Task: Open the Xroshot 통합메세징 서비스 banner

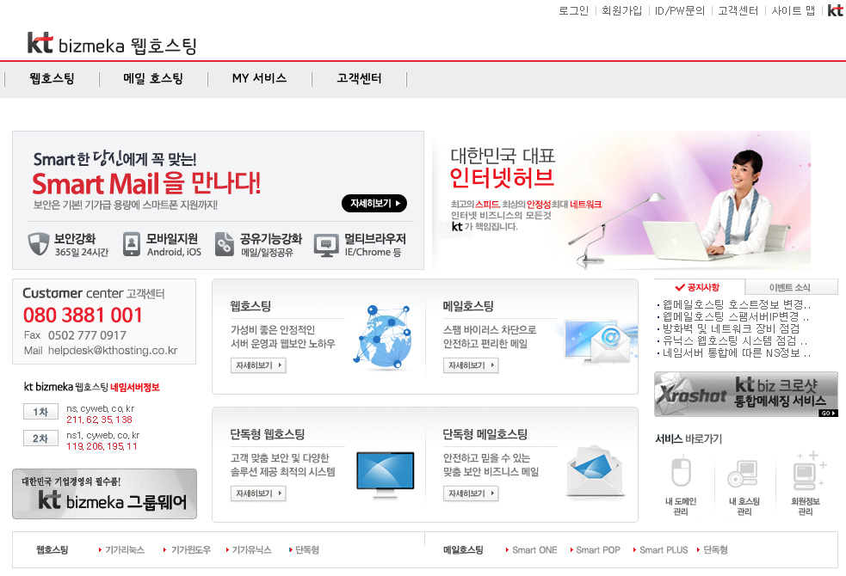Action: (x=746, y=394)
